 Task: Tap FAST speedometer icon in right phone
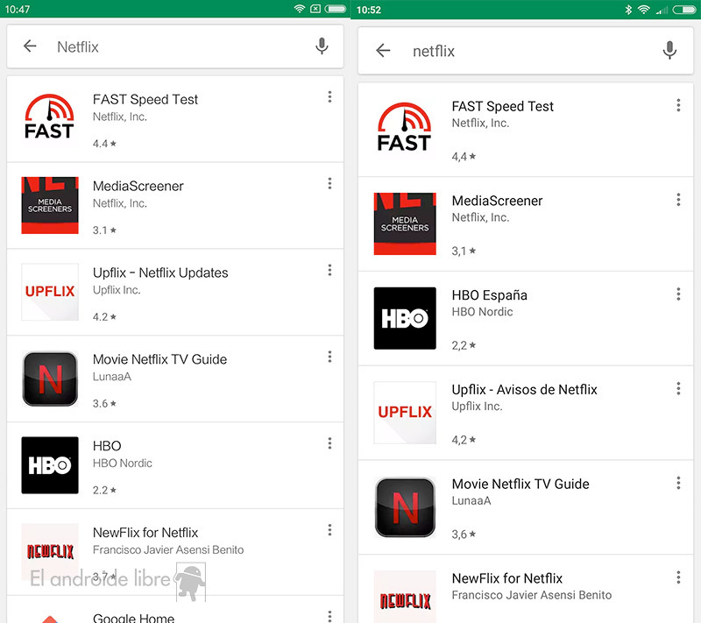[404, 129]
